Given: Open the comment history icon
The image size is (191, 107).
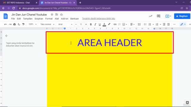Looking at the screenshot, I should [x=158, y=16].
